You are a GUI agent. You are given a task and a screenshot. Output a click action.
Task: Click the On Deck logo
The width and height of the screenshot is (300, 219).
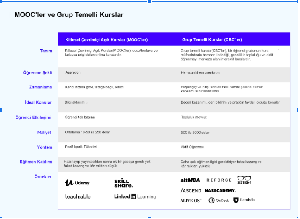(x=219, y=201)
